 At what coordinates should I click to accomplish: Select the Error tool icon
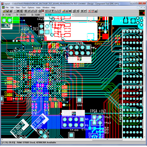pyautogui.click(x=59, y=11)
